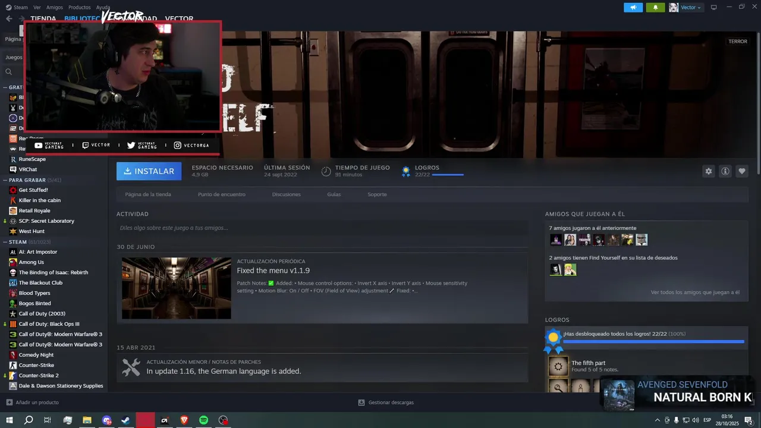
Task: Open the Ver menu
Action: coord(37,7)
